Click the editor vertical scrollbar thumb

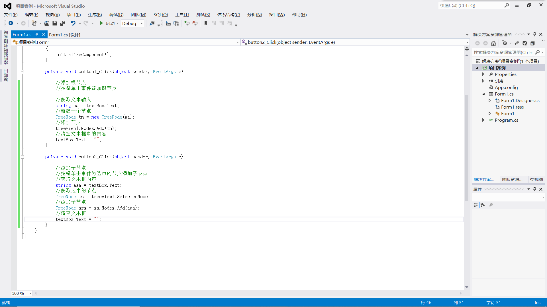coord(467,148)
